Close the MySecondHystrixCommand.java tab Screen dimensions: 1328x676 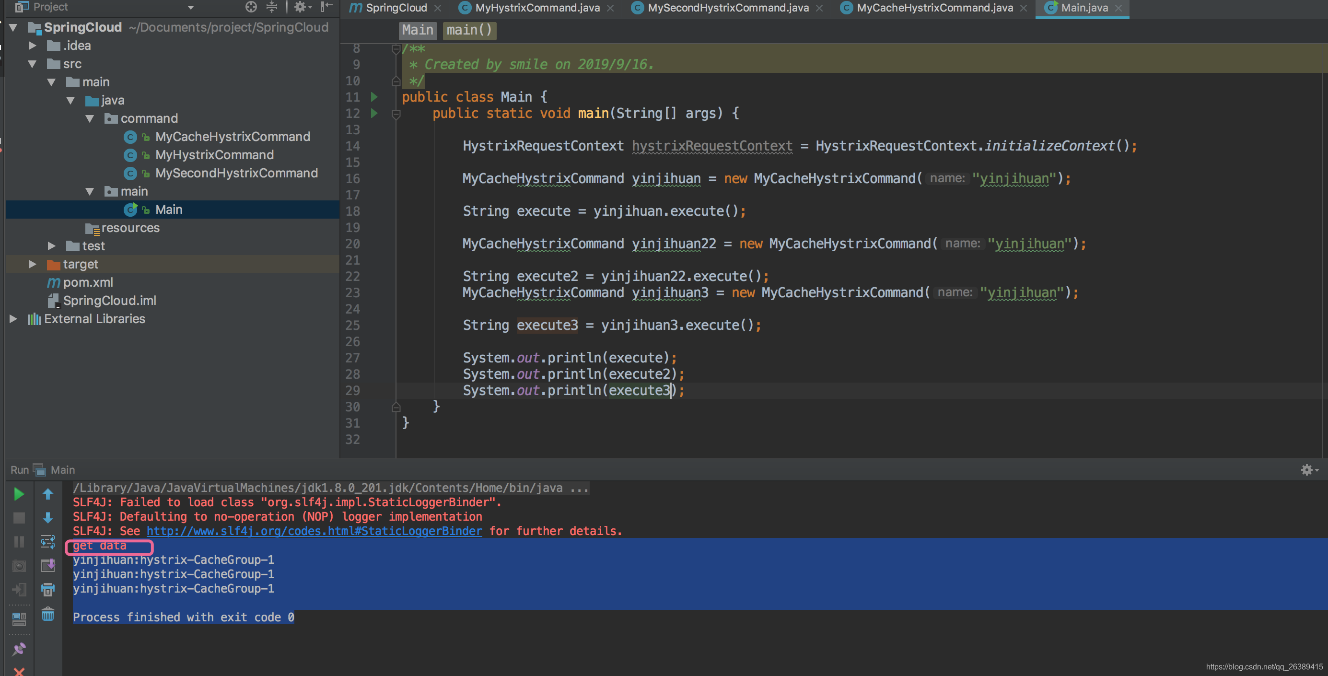coord(819,8)
